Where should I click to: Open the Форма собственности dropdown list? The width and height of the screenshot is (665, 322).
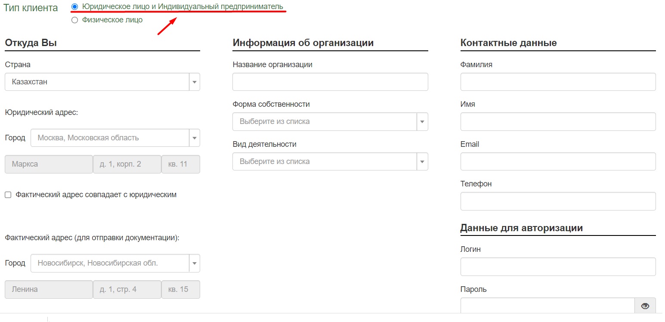pos(330,121)
